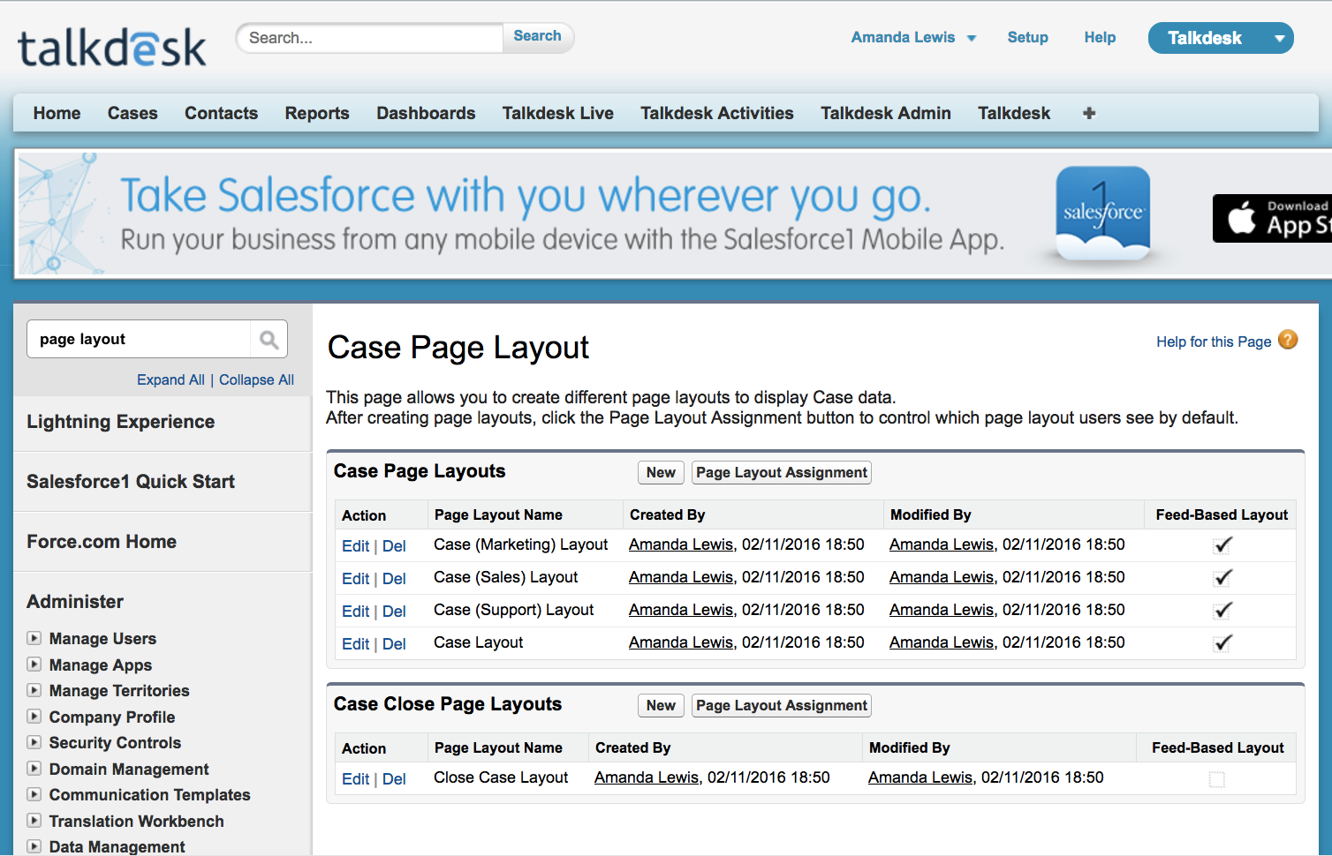Screen dimensions: 1332x856
Task: Open Lightning Experience in sidebar
Action: coord(120,422)
